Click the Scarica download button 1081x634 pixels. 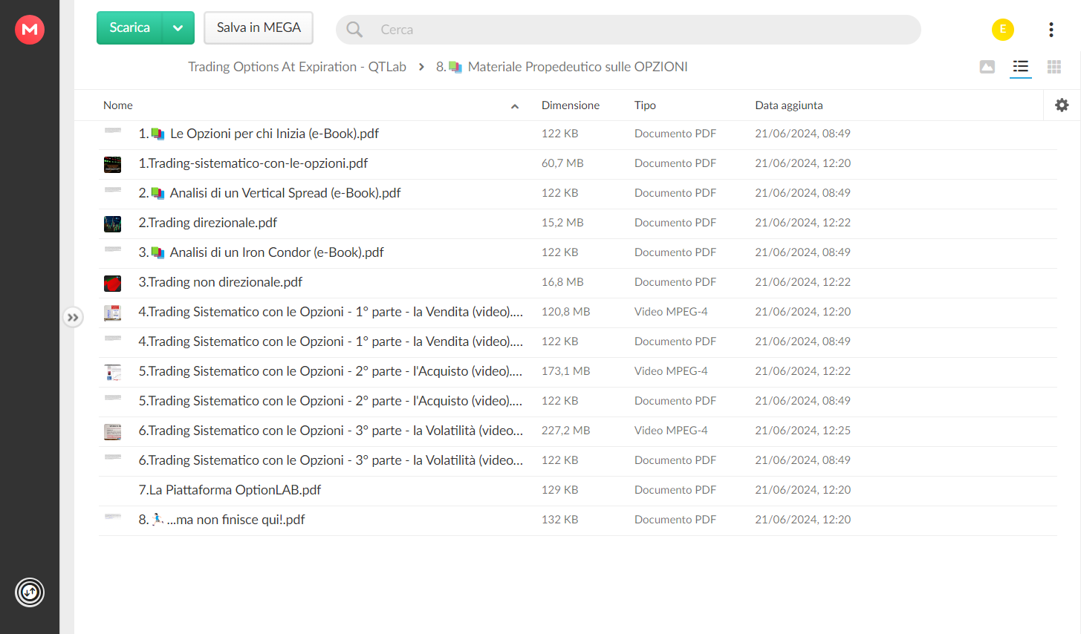click(130, 28)
